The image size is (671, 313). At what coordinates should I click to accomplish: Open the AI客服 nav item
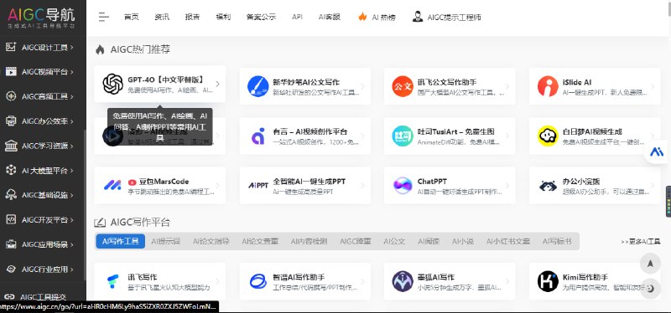[x=330, y=17]
